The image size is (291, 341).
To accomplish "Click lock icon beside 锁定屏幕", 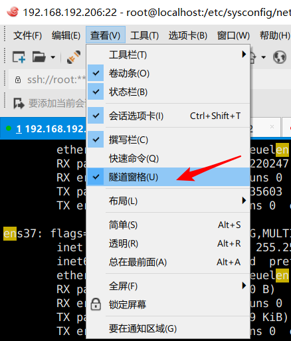I will click(x=96, y=304).
